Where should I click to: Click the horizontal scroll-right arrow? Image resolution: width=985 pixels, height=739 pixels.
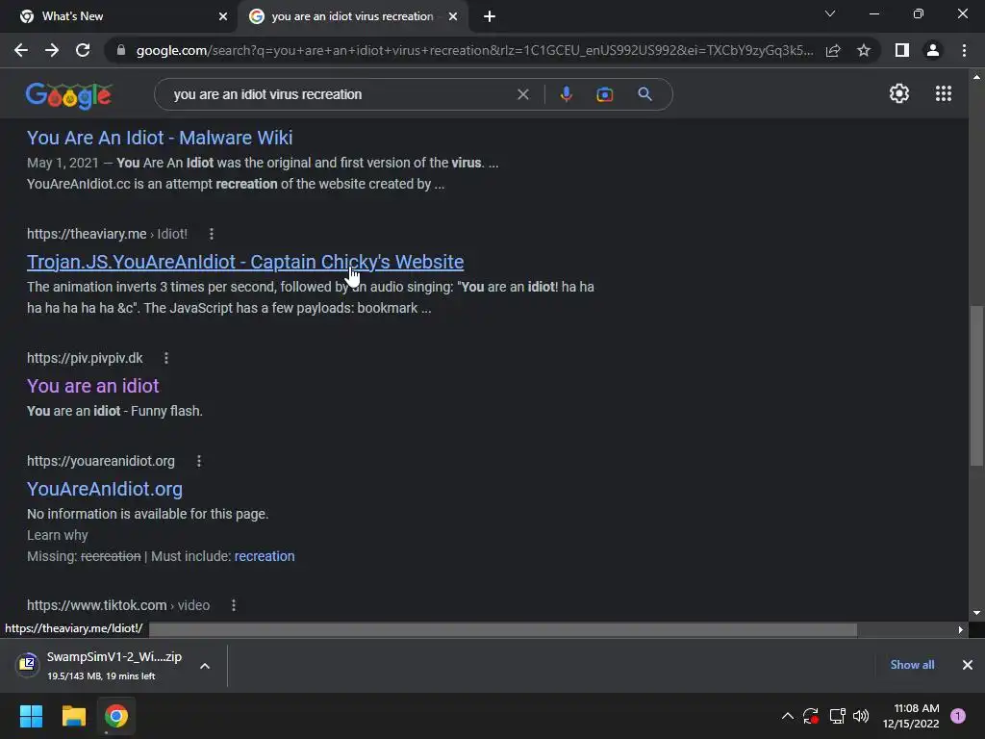pos(961,629)
